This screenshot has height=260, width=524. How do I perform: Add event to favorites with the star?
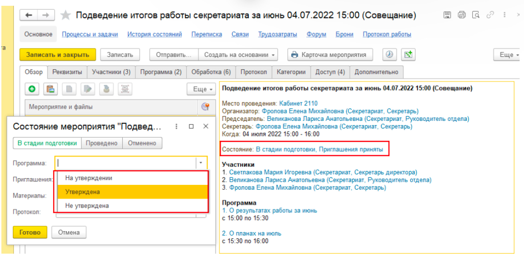point(65,15)
